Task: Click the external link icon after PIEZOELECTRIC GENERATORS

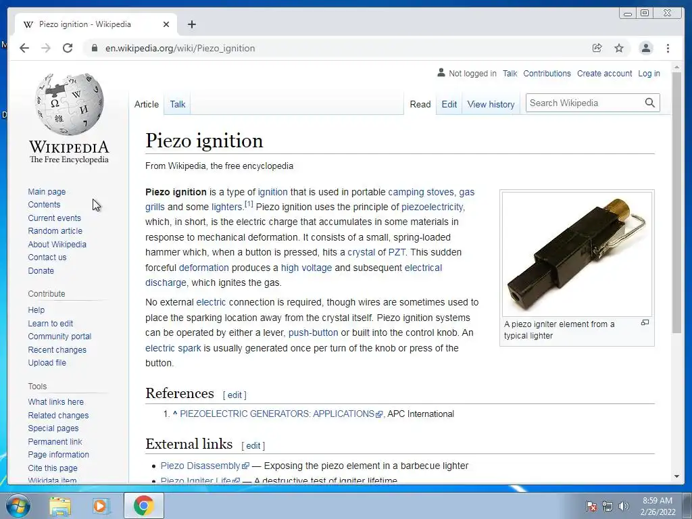Action: pyautogui.click(x=379, y=414)
